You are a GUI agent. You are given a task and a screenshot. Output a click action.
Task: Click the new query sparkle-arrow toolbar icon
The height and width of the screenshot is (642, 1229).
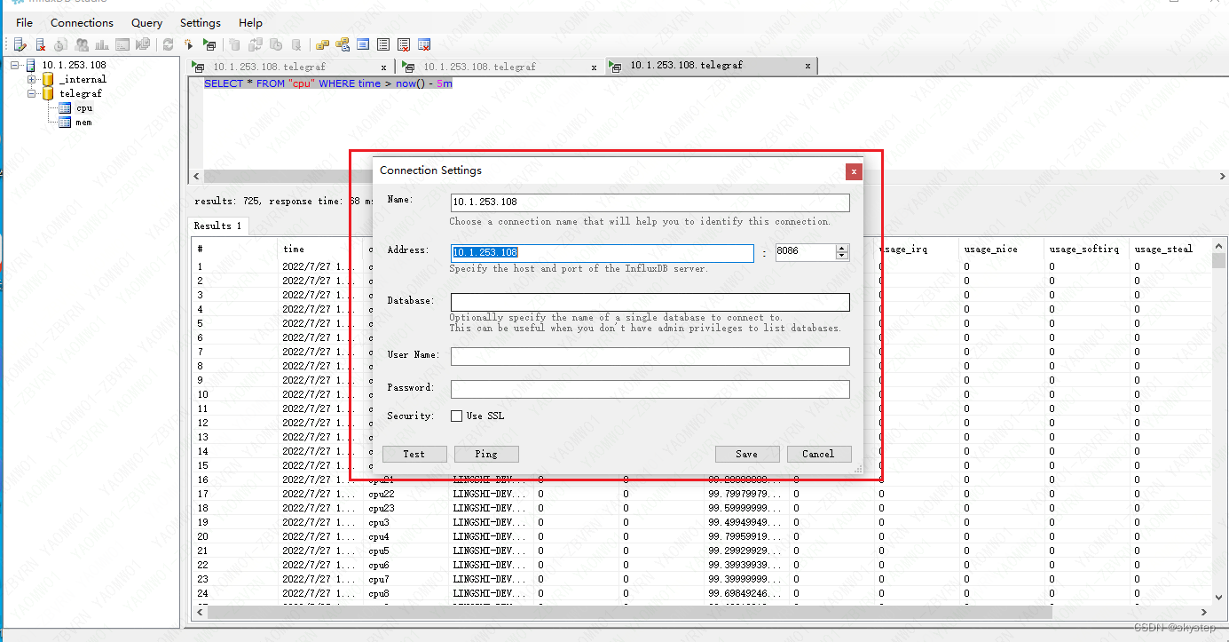pos(189,44)
